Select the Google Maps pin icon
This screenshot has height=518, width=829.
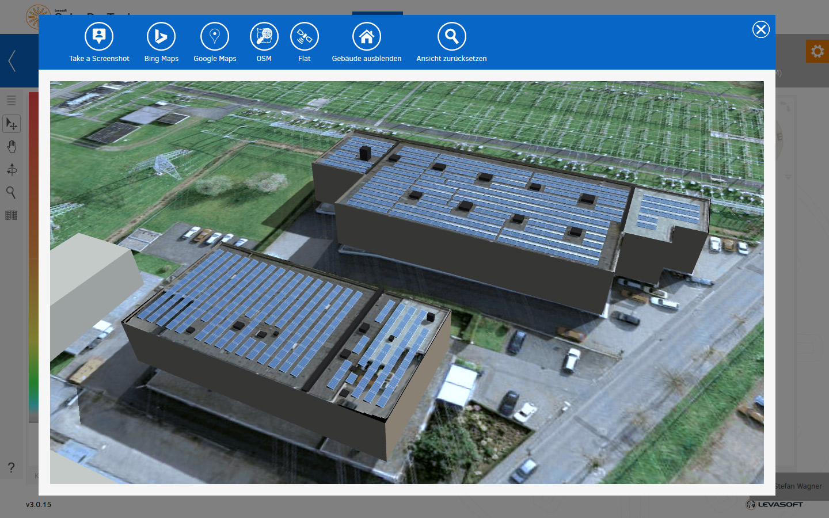(x=215, y=36)
